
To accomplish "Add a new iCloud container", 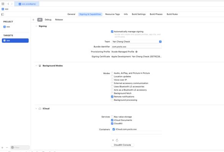I will 113,140.
